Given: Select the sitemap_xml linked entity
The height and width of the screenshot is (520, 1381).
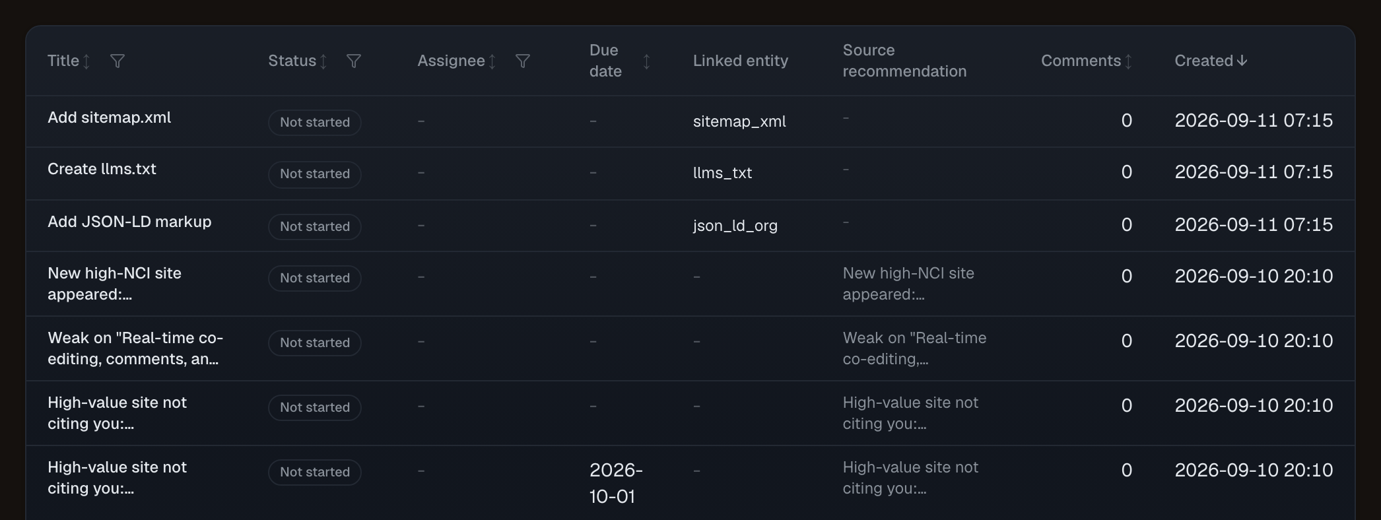Looking at the screenshot, I should click(x=739, y=121).
